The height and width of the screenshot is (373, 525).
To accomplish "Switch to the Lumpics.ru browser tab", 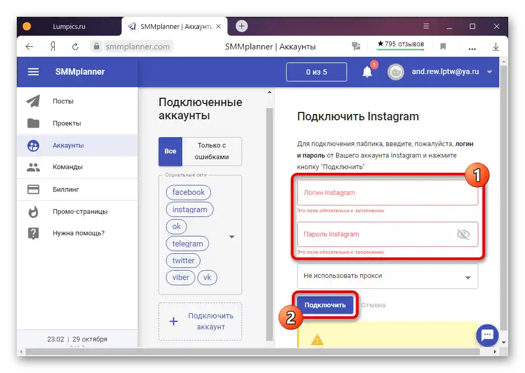I will pos(68,26).
